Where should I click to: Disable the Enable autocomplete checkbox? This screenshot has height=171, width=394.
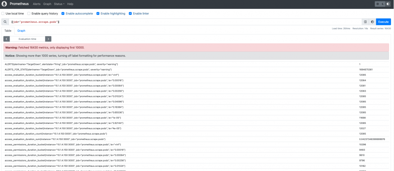click(x=63, y=13)
